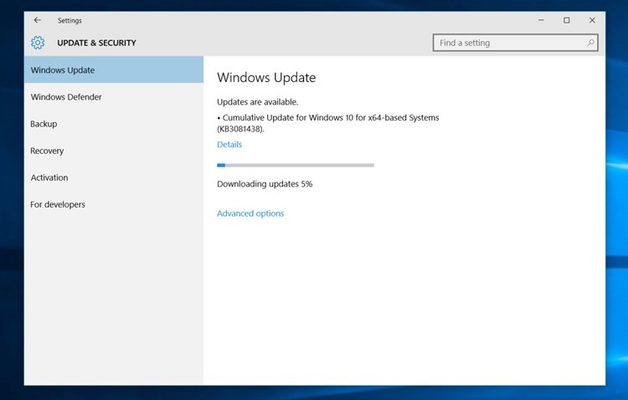Minimize the Settings window
This screenshot has width=628, height=400.
(x=541, y=20)
